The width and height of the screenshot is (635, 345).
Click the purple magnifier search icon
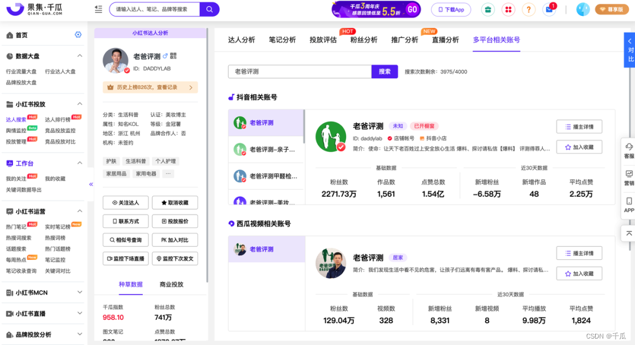(x=209, y=9)
